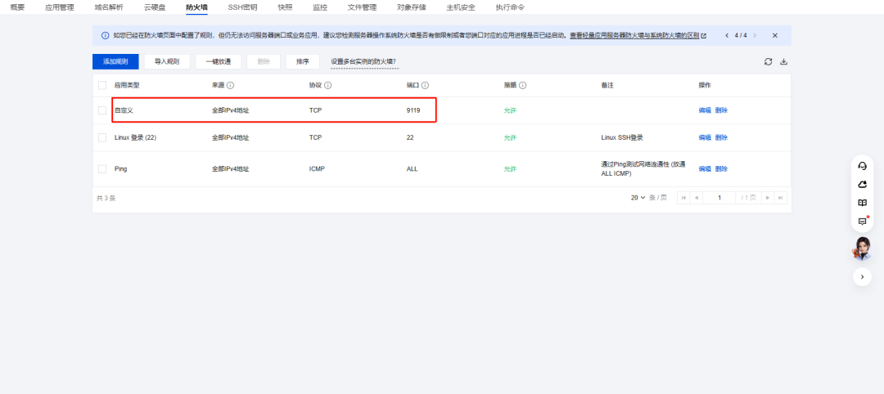Viewport: 884px width, 394px height.
Task: Toggle the select-all rules checkbox
Action: (102, 86)
